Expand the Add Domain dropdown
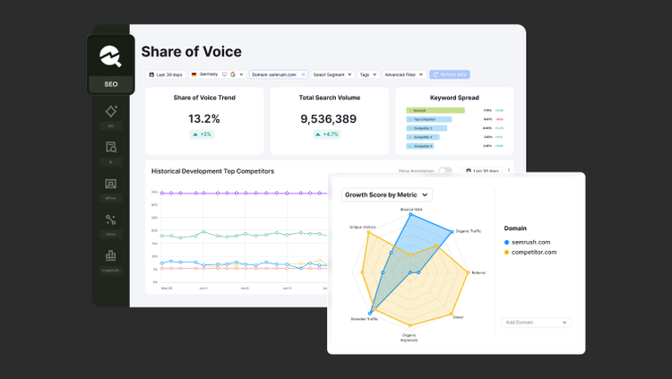 click(536, 323)
